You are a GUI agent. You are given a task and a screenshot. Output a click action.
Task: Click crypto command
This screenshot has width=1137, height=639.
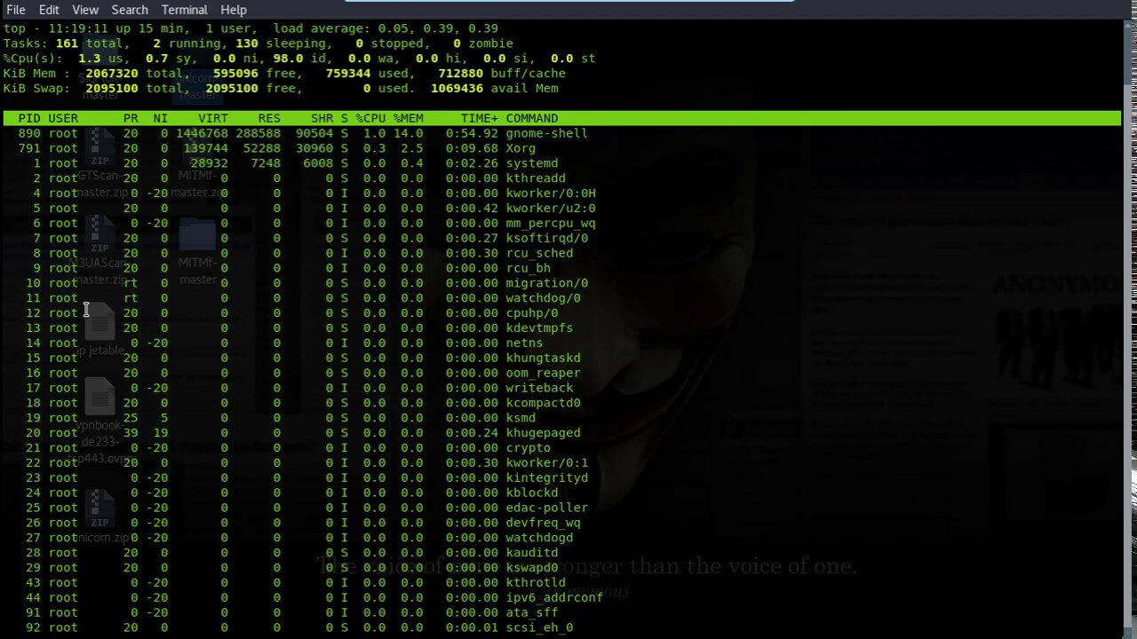(x=529, y=447)
